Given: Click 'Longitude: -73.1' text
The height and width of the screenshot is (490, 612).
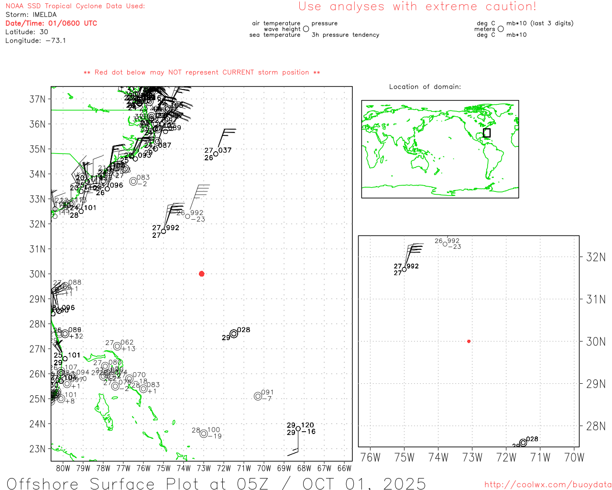Looking at the screenshot, I should tap(35, 41).
